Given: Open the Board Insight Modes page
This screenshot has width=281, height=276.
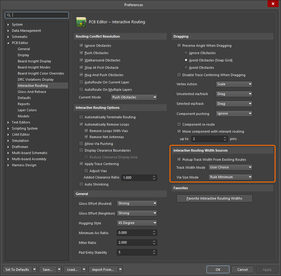Looking at the screenshot, I should click(34, 67).
